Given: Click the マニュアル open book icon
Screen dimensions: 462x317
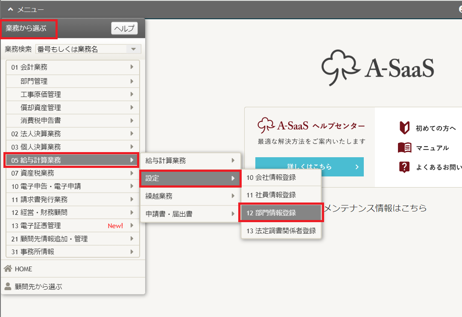Looking at the screenshot, I should coord(404,147).
